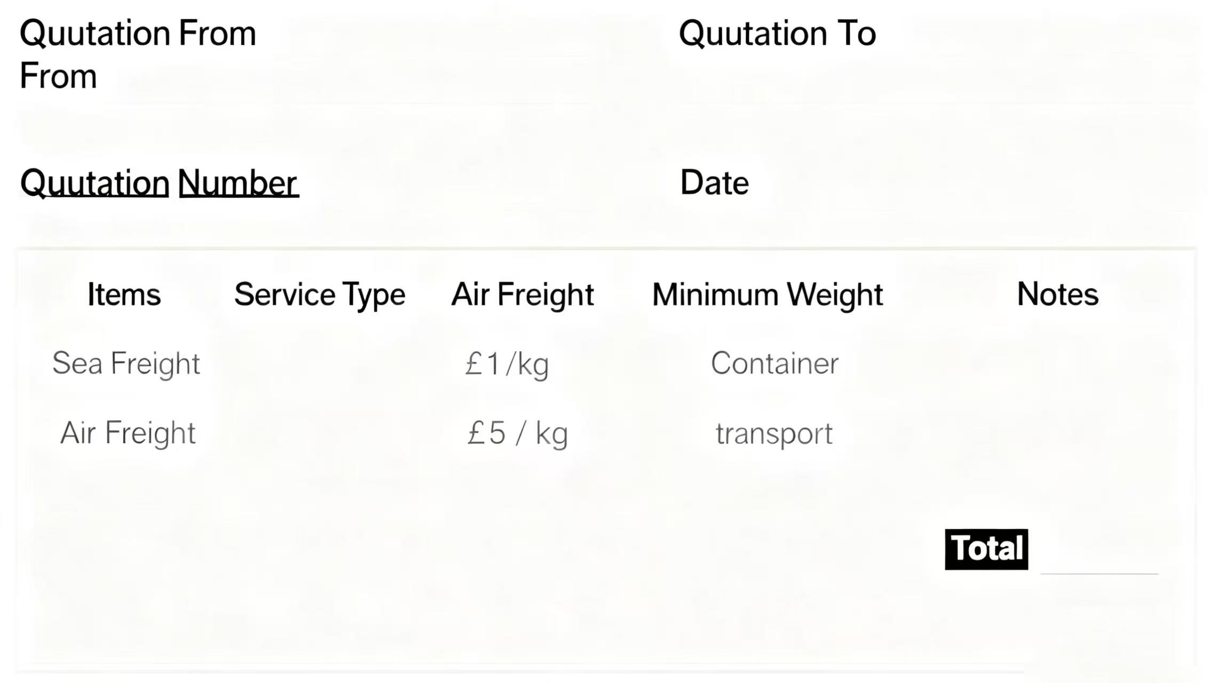Image resolution: width=1214 pixels, height=683 pixels.
Task: Select the Container cell
Action: pyautogui.click(x=774, y=363)
